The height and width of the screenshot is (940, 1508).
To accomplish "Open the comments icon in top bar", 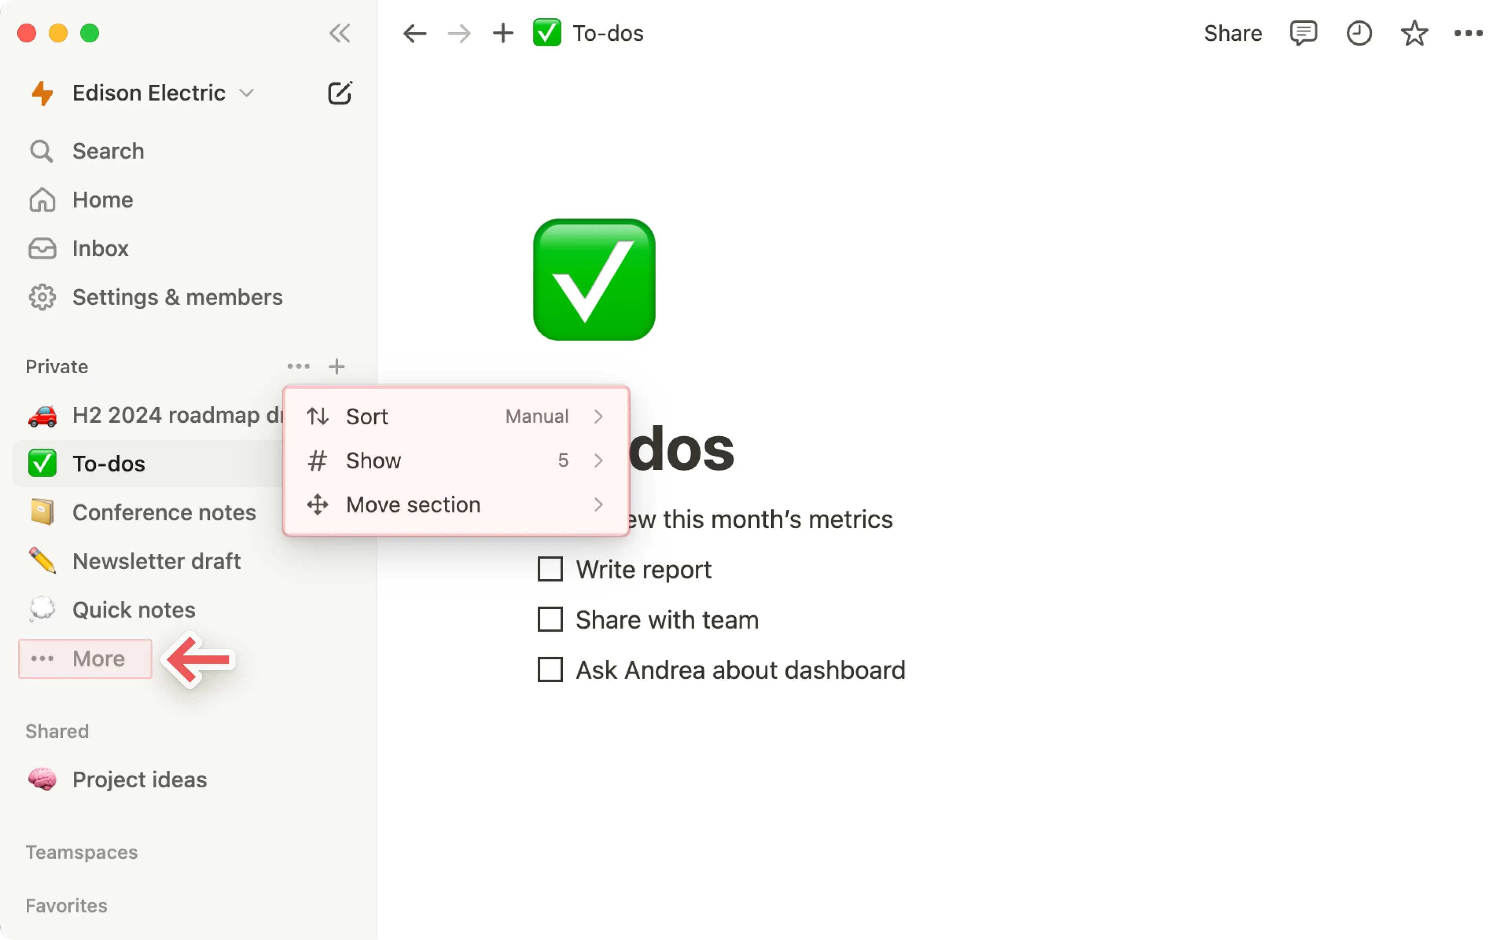I will pyautogui.click(x=1303, y=33).
